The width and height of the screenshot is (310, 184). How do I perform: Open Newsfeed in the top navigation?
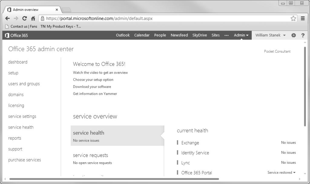pos(179,35)
